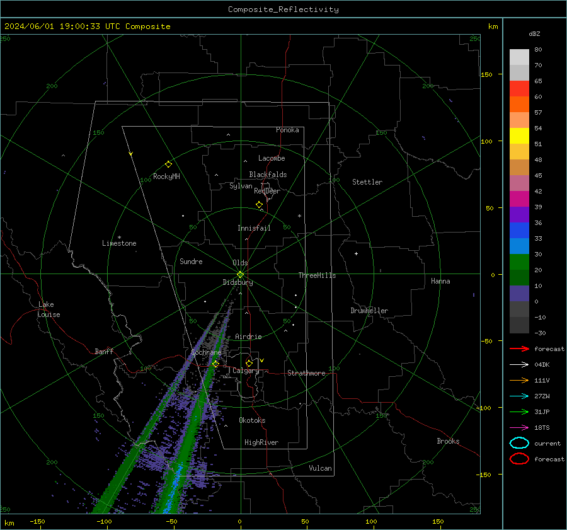This screenshot has width=567, height=530.
Task: Click the HighRiver map label
Action: 261,442
